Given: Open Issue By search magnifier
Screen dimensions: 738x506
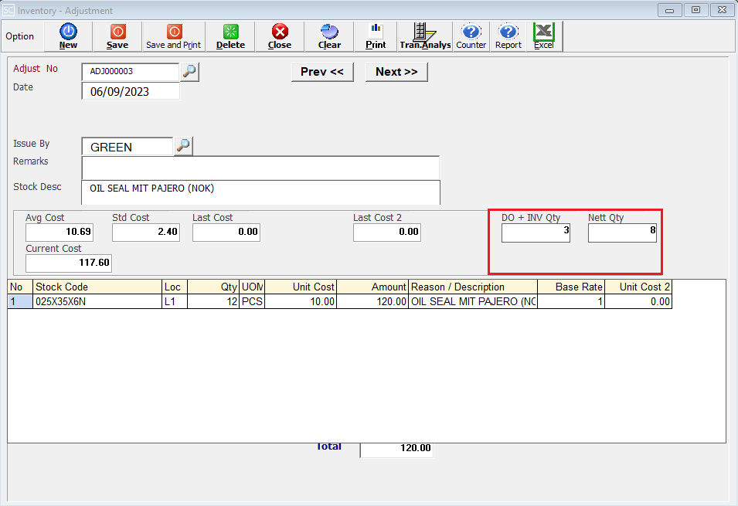Looking at the screenshot, I should point(183,146).
